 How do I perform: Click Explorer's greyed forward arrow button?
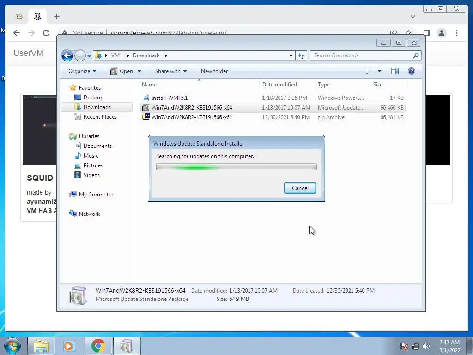[80, 55]
